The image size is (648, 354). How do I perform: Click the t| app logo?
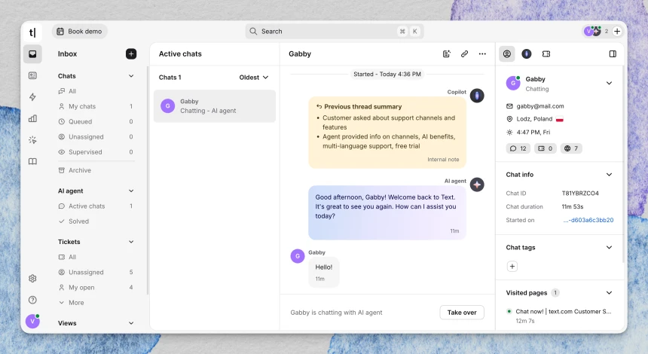click(x=32, y=32)
